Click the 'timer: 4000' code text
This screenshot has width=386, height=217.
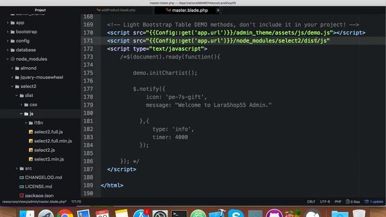tap(170, 137)
